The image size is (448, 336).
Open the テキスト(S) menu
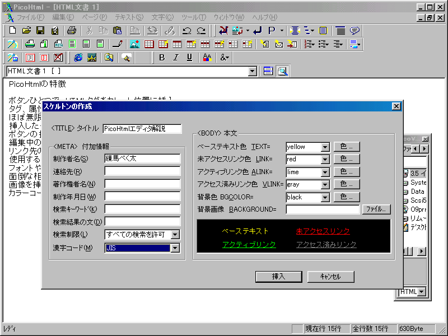pyautogui.click(x=129, y=17)
